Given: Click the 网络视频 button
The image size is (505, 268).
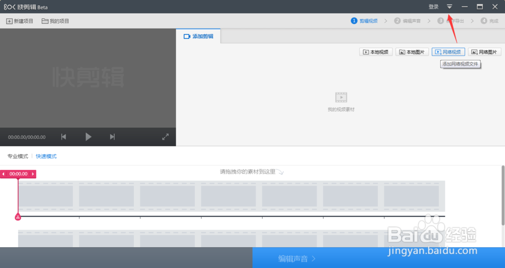Looking at the screenshot, I should tap(448, 52).
